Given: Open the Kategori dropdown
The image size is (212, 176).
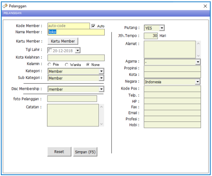Looking at the screenshot, I should pyautogui.click(x=101, y=71).
